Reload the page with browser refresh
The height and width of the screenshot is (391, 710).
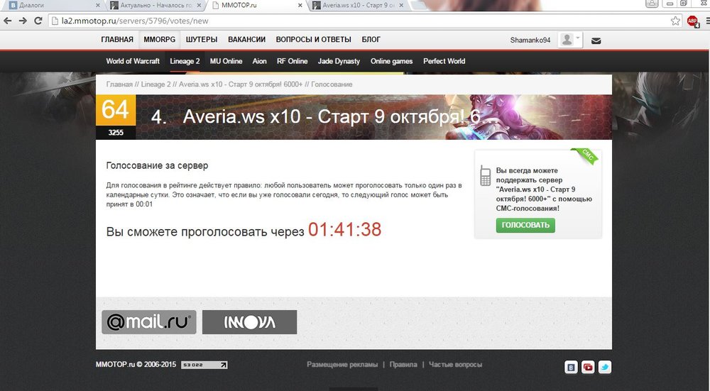point(39,21)
